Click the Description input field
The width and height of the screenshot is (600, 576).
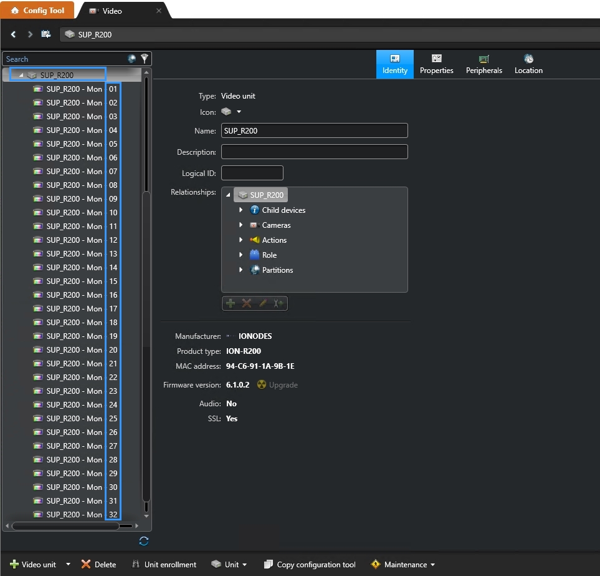314,152
